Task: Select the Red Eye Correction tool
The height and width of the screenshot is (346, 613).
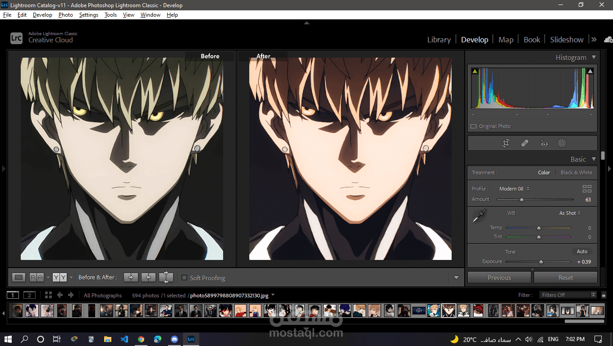Action: click(544, 143)
